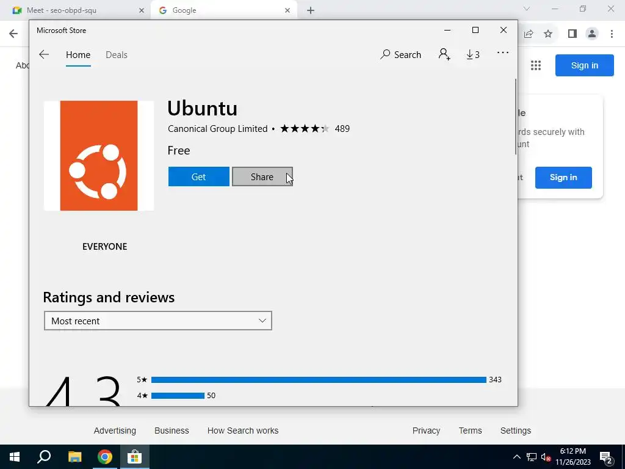The image size is (625, 469).
Task: Open the network status tray icon
Action: pyautogui.click(x=532, y=457)
